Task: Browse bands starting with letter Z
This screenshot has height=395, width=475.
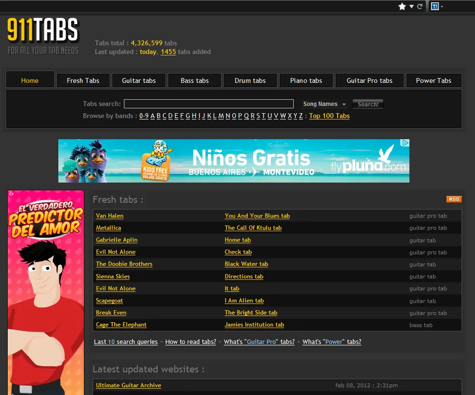Action: pos(301,116)
